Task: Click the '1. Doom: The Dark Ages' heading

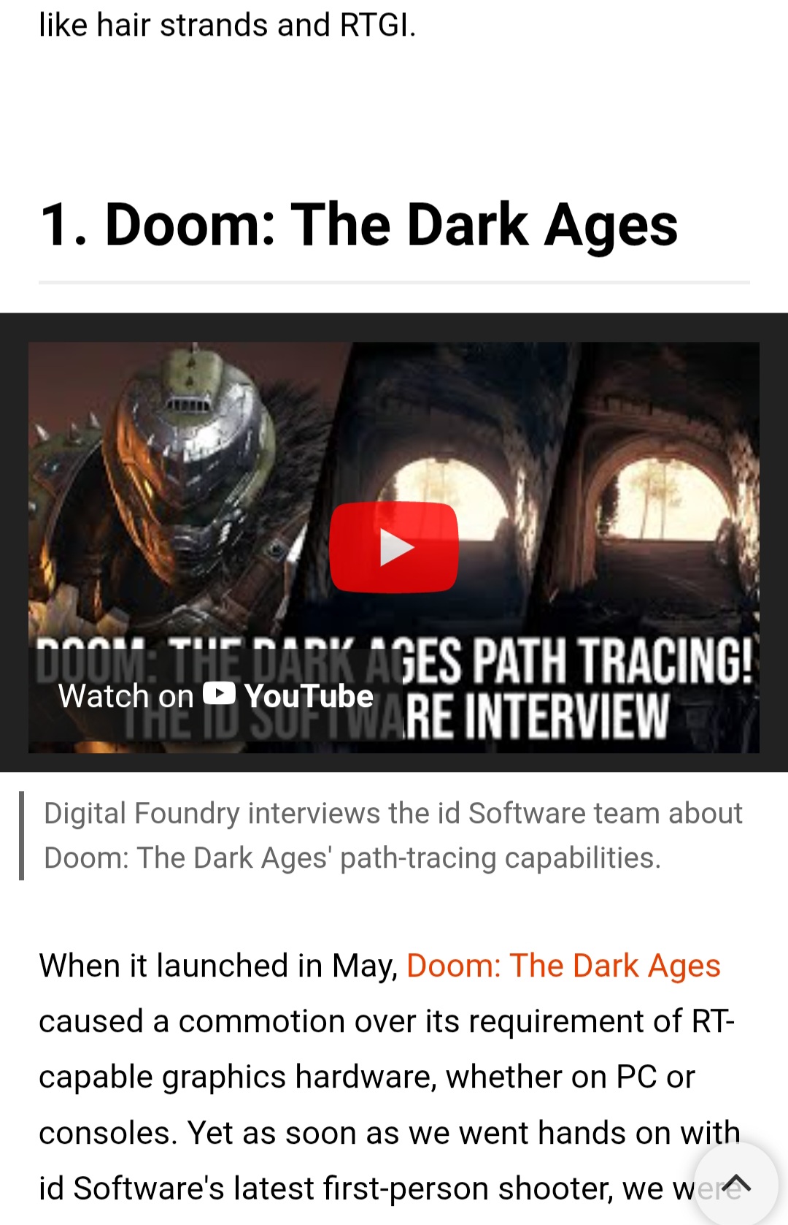Action: (x=359, y=225)
